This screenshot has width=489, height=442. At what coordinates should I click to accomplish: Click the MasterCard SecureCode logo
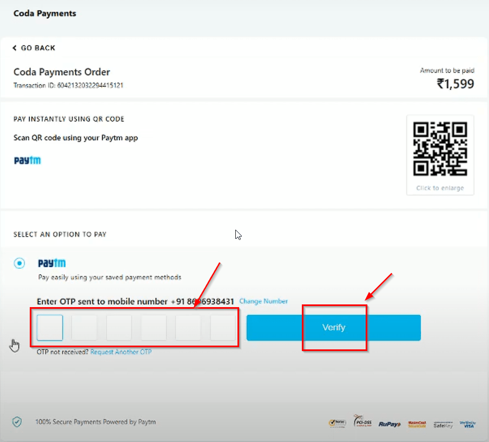pos(417,424)
